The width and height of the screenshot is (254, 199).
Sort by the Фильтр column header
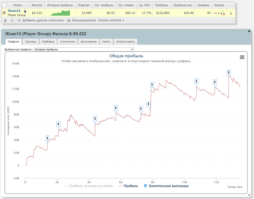pyautogui.click(x=37, y=5)
